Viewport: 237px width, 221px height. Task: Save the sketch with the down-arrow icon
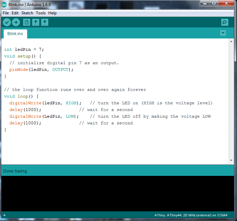click(x=45, y=22)
